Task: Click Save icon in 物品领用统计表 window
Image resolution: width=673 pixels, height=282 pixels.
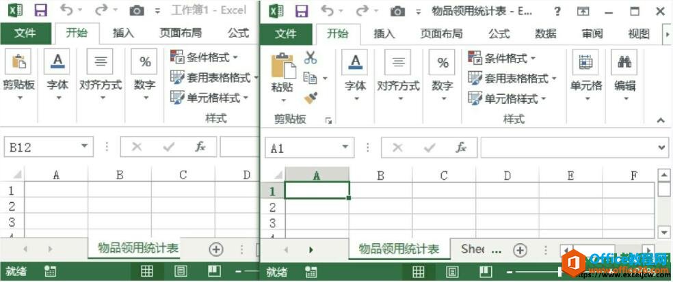Action: [x=302, y=11]
